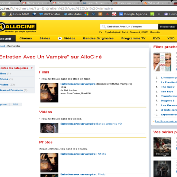Select the Toutes les catégories filter
This screenshot has height=177, width=177.
[x=17, y=68]
